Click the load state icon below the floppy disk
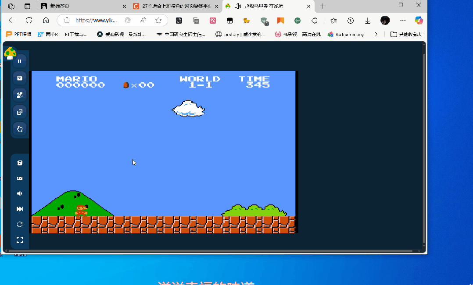The width and height of the screenshot is (473, 285). click(x=20, y=95)
